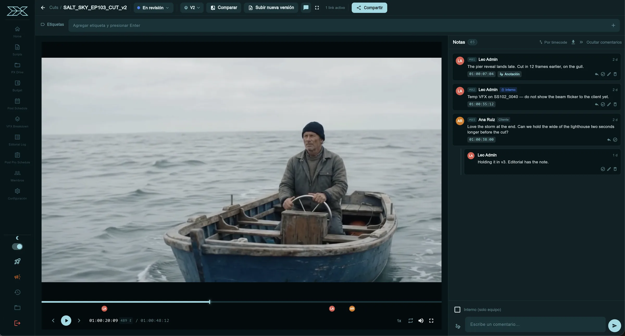The image size is (625, 336).
Task: Open Scripts in the sidebar
Action: pyautogui.click(x=17, y=50)
